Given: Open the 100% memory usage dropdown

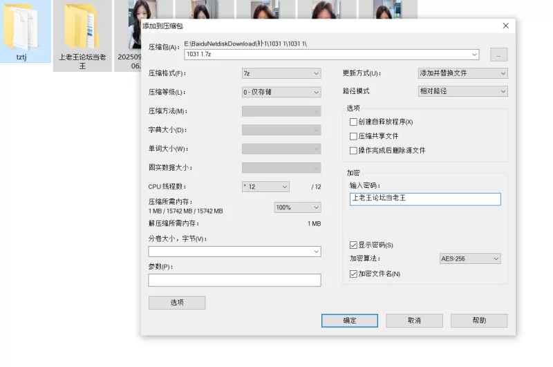Looking at the screenshot, I should [298, 207].
